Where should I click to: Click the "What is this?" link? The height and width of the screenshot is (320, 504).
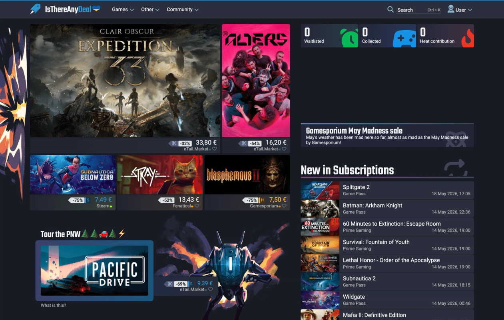54,306
